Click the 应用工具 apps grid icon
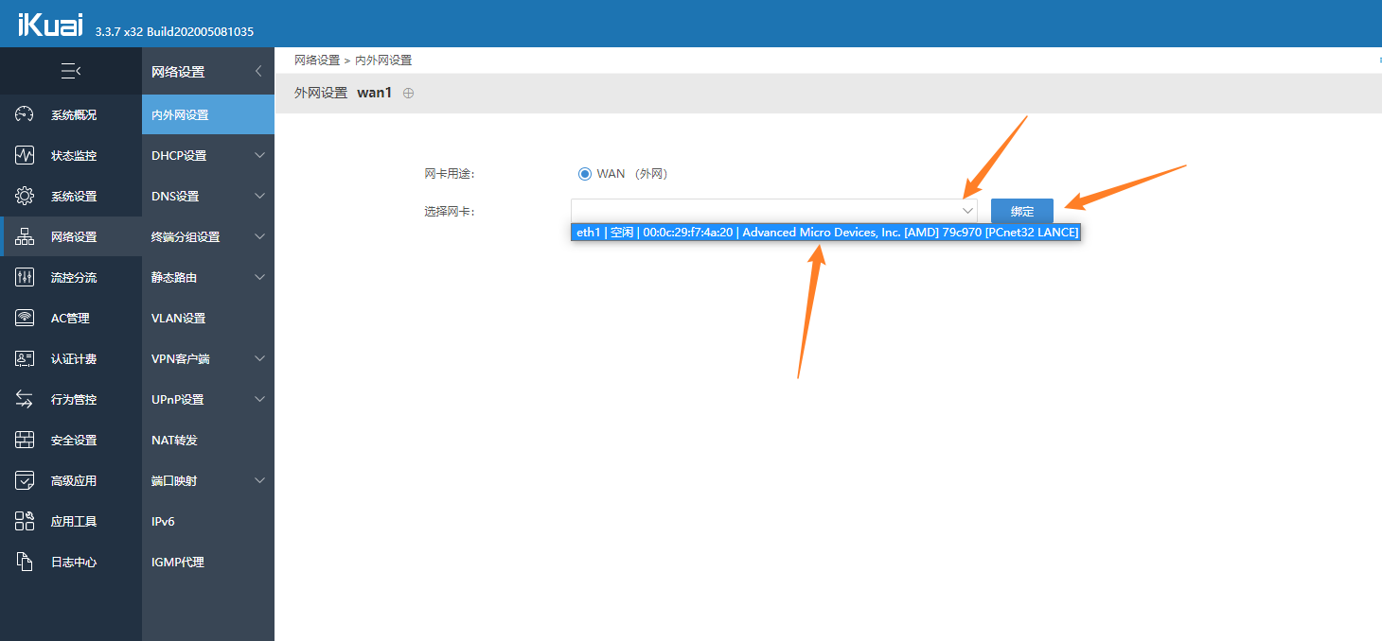The width and height of the screenshot is (1382, 641). click(25, 521)
